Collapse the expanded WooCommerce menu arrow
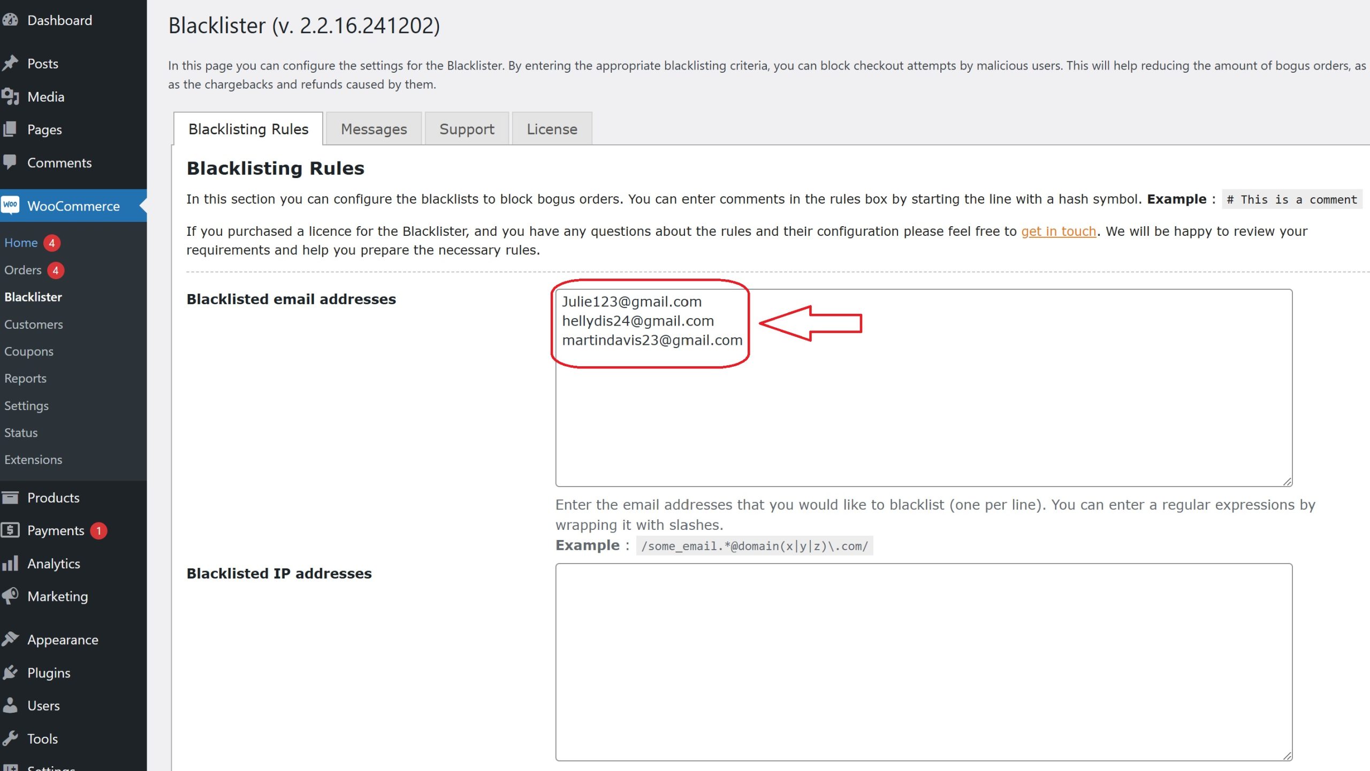Image resolution: width=1370 pixels, height=771 pixels. (x=142, y=206)
